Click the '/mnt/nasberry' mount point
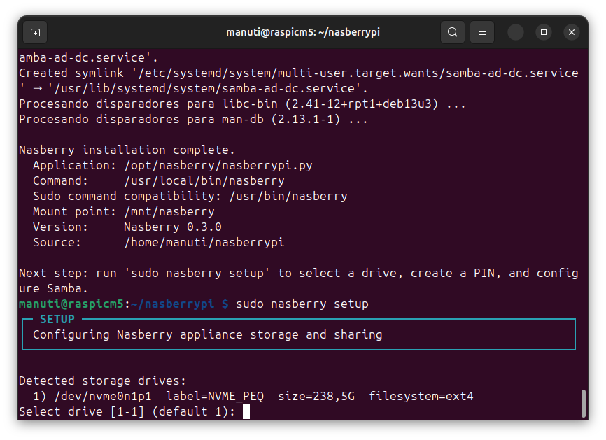The image size is (606, 440). (169, 212)
